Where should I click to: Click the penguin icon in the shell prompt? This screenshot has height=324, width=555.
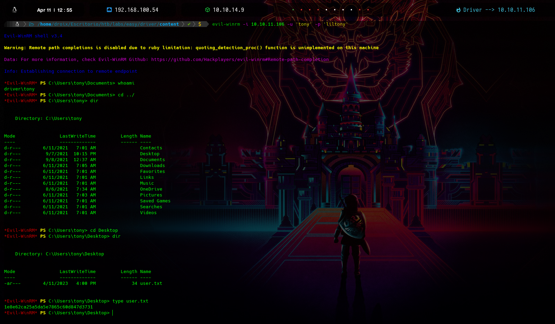(17, 24)
